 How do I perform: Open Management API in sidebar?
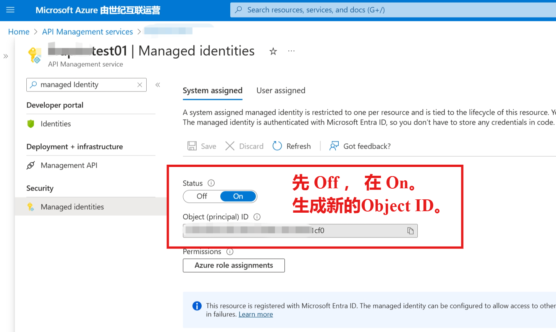click(69, 165)
